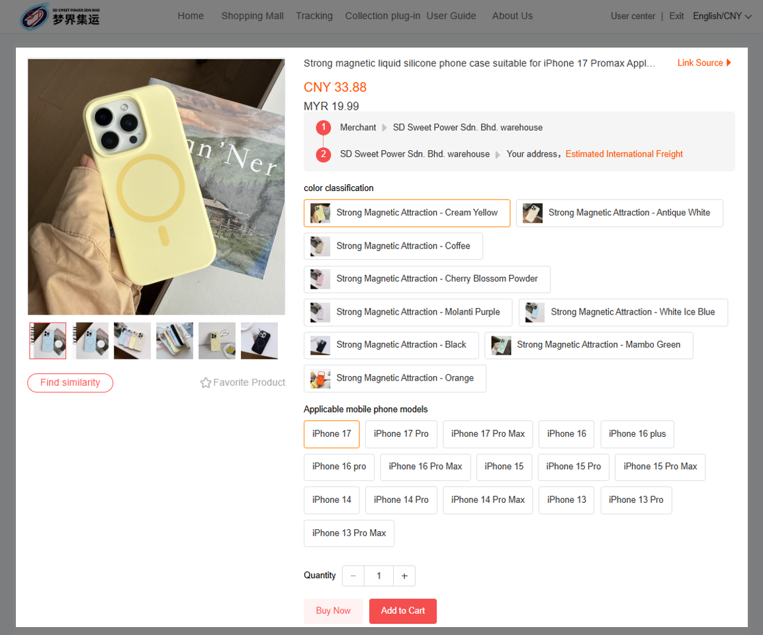Mark as Favorite Product
Viewport: 763px width, 635px height.
[x=243, y=383]
